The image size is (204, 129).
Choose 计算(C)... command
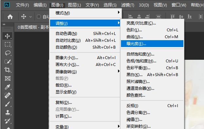[x=85, y=116]
